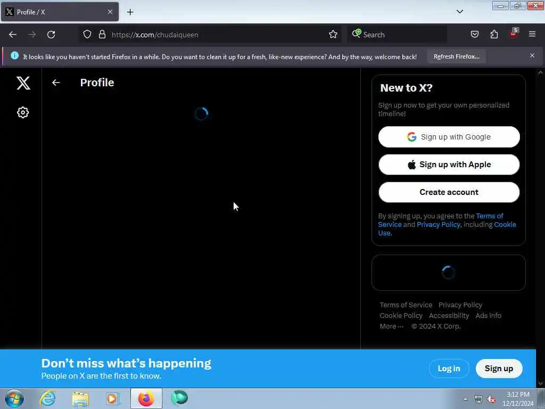Open the Extensions puzzle icon
Viewport: 545px width, 409px height.
[x=494, y=35]
